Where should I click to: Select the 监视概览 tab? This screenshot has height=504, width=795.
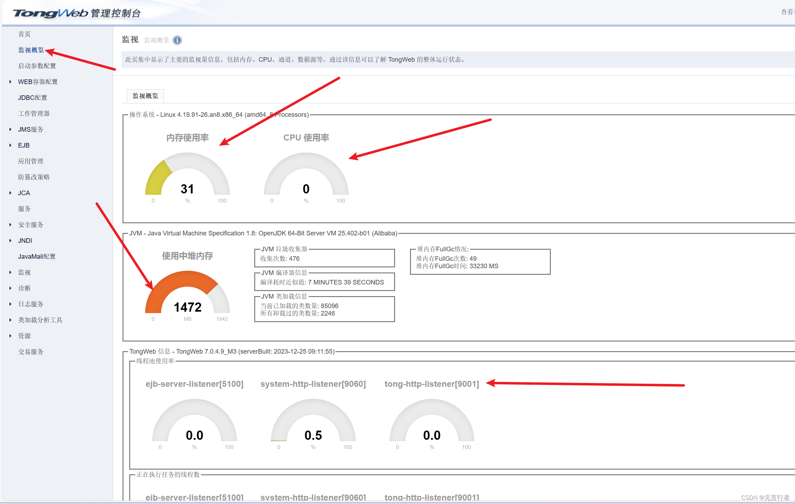pyautogui.click(x=145, y=96)
